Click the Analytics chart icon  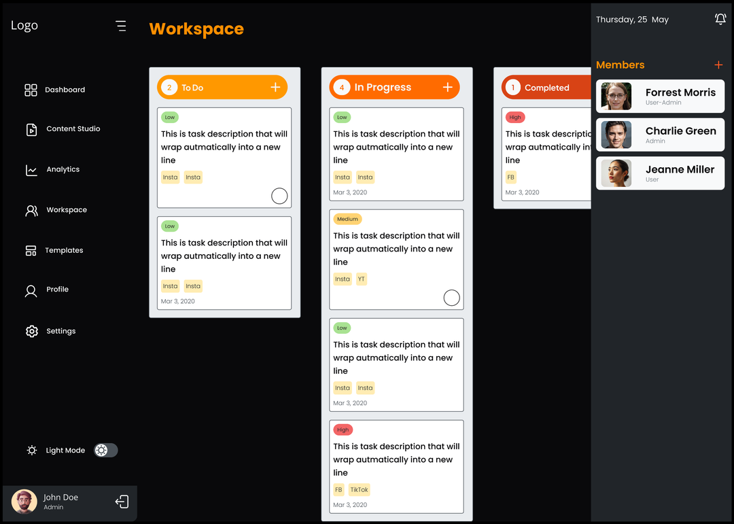[31, 170]
